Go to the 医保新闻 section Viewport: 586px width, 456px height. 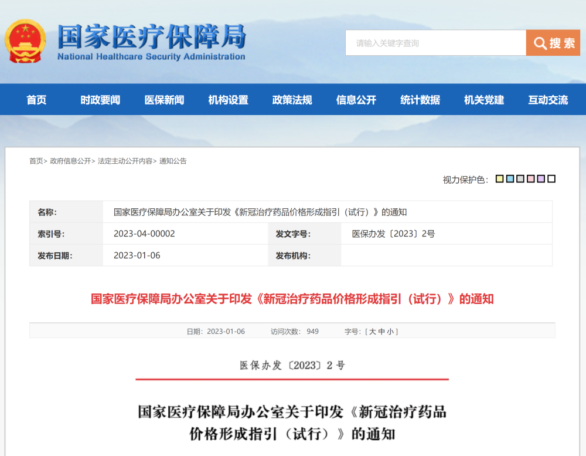click(x=164, y=100)
